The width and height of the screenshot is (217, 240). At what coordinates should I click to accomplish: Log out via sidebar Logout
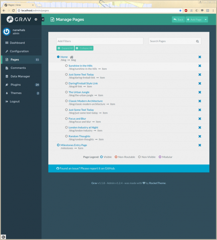pos(21,102)
